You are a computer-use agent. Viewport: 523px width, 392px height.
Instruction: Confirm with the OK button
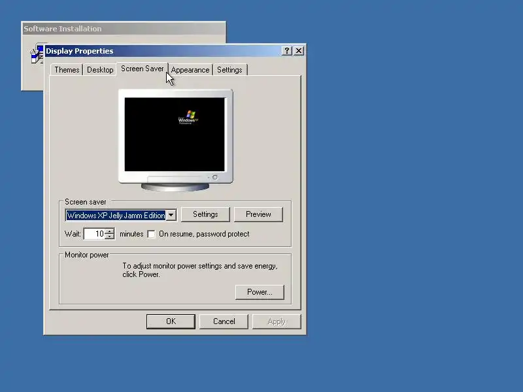point(171,321)
